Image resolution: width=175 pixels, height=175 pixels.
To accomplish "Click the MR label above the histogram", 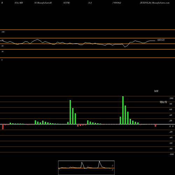I will (156, 91).
